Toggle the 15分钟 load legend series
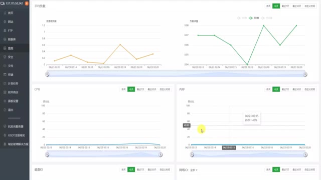Image resolution: width=321 pixels, height=180 pixels. tap(267, 18)
